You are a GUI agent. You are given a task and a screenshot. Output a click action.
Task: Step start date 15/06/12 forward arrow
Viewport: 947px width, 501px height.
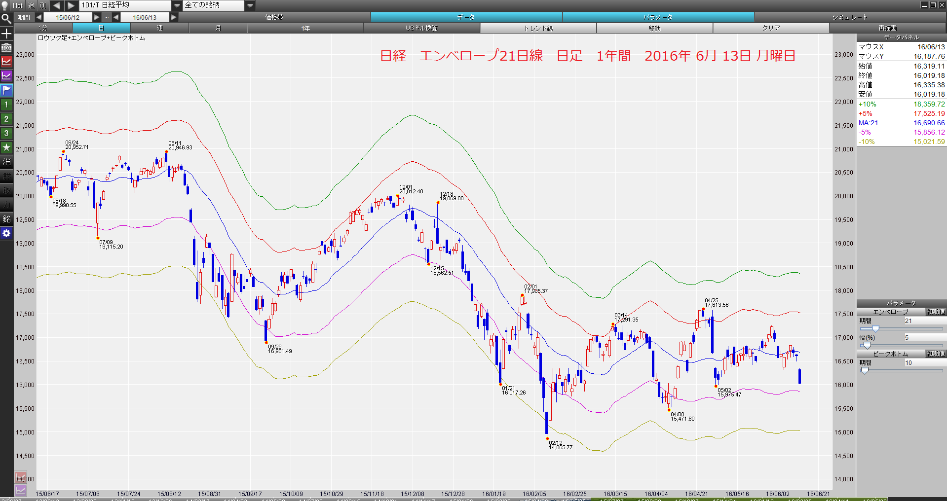click(x=97, y=17)
